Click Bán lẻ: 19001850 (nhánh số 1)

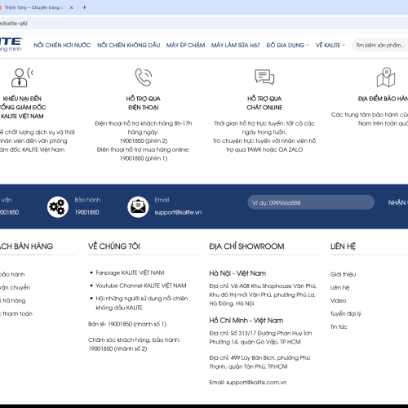[127, 324]
